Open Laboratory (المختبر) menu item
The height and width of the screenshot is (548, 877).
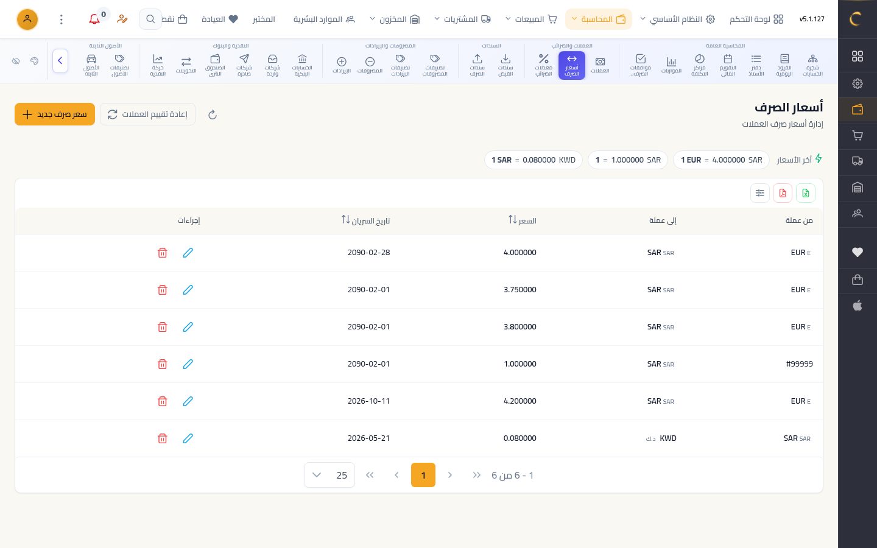coord(264,19)
